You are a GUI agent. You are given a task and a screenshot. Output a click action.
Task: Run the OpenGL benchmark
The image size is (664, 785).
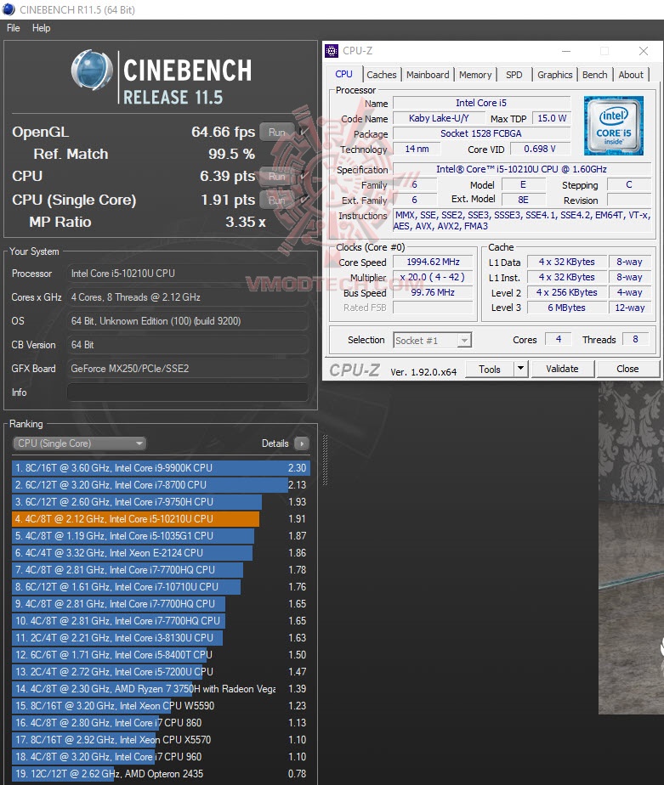pos(276,133)
